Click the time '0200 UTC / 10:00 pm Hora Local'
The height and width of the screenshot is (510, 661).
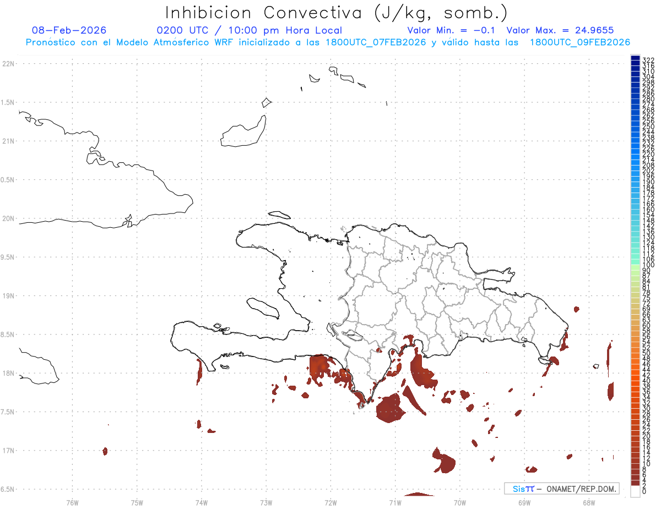tap(249, 30)
